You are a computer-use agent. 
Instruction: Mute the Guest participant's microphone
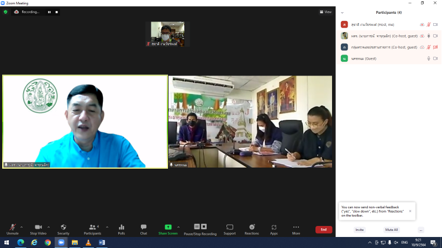(x=429, y=58)
